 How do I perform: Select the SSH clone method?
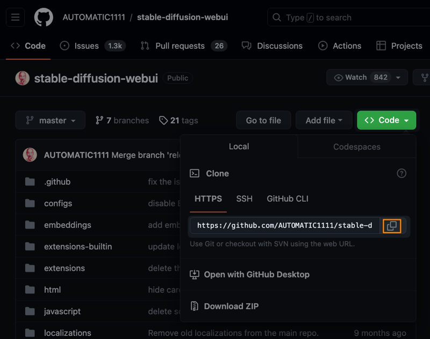[245, 198]
